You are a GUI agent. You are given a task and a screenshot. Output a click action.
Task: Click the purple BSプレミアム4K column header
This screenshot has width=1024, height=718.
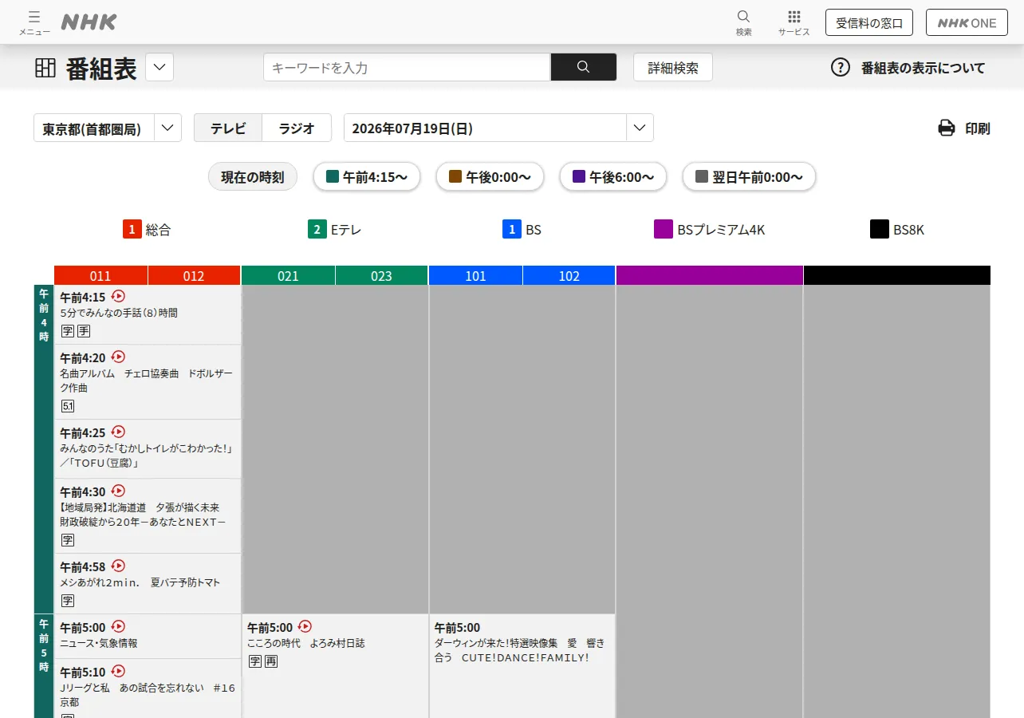point(709,275)
